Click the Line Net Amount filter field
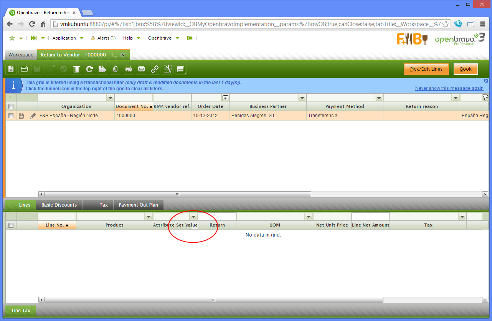Screen dimensions: 492x321 coord(371,217)
